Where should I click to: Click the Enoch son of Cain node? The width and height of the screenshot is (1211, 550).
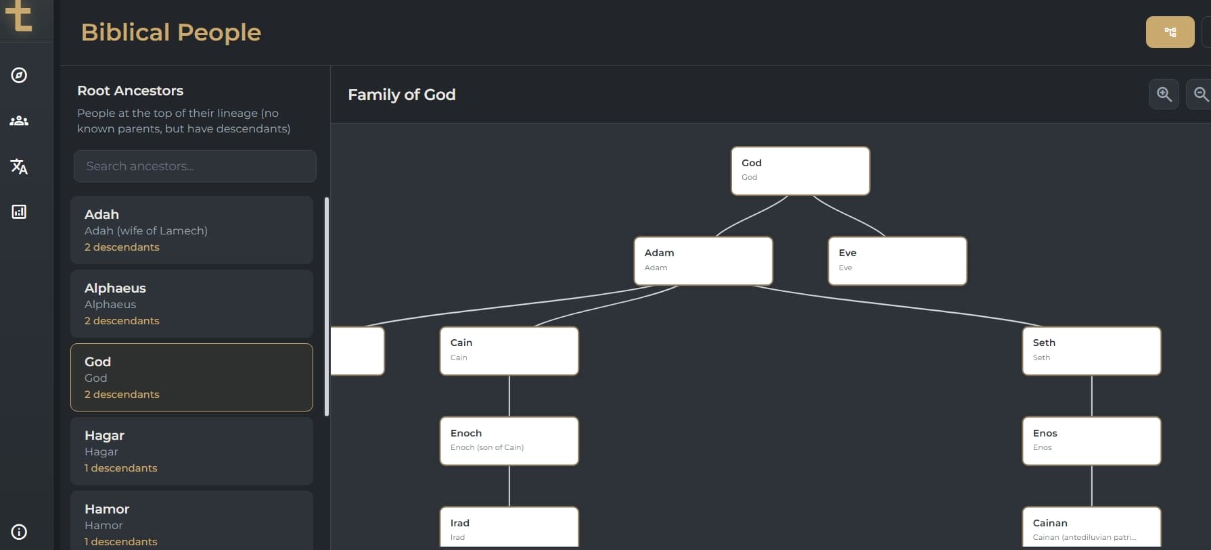[509, 441]
